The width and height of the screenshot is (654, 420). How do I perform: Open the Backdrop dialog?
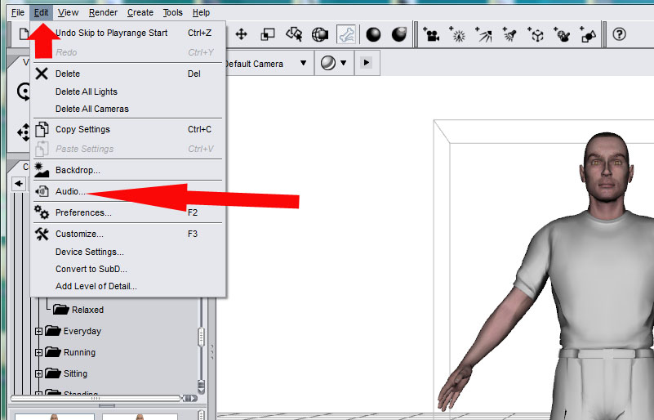coord(128,170)
